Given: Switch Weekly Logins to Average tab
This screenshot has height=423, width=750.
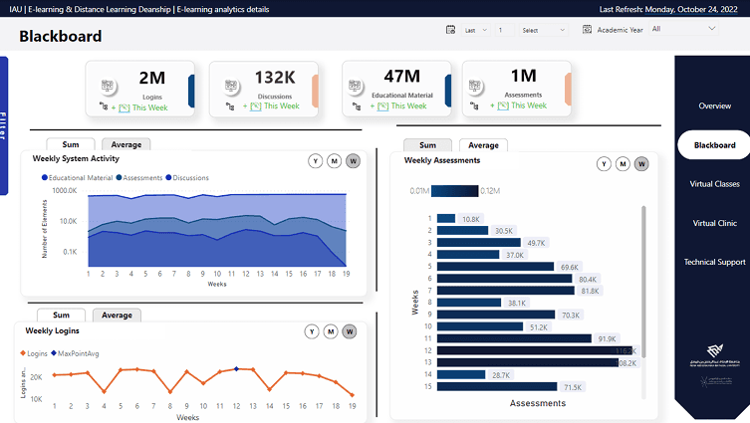Looking at the screenshot, I should tap(117, 315).
